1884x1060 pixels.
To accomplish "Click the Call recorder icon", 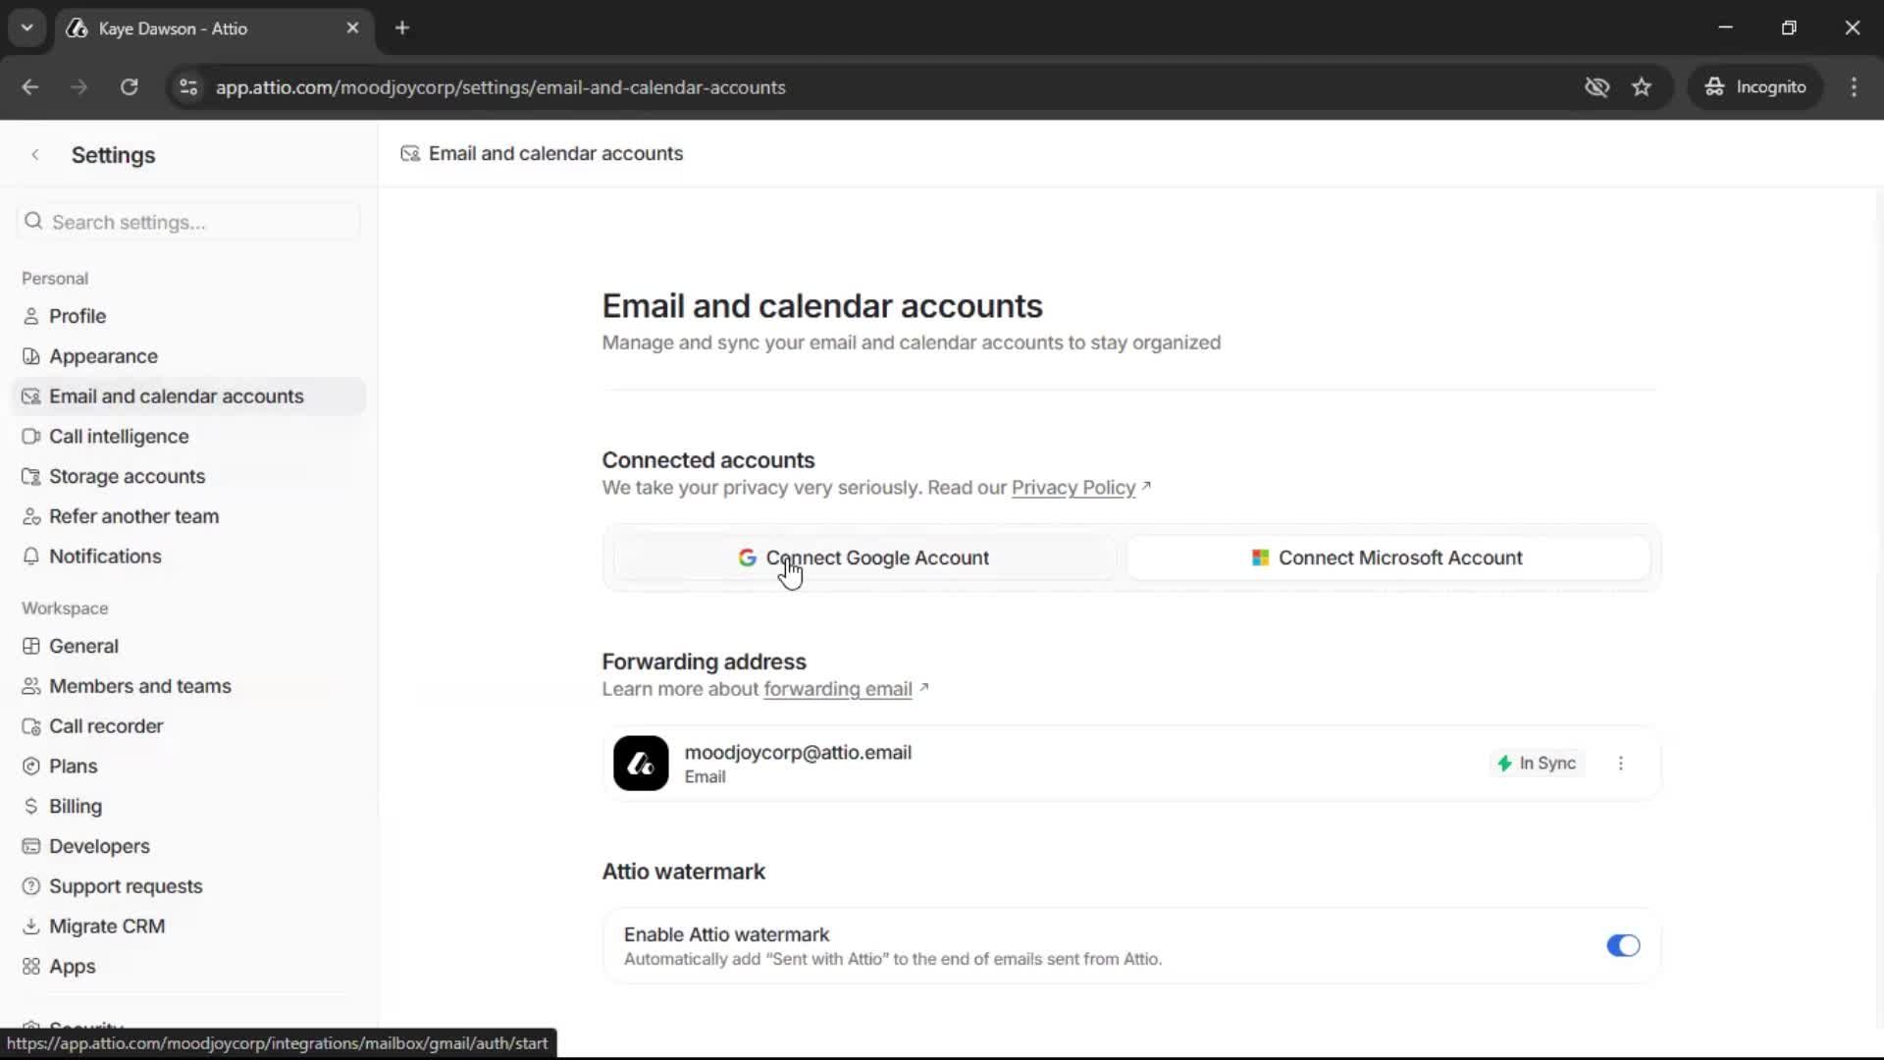I will [x=31, y=726].
